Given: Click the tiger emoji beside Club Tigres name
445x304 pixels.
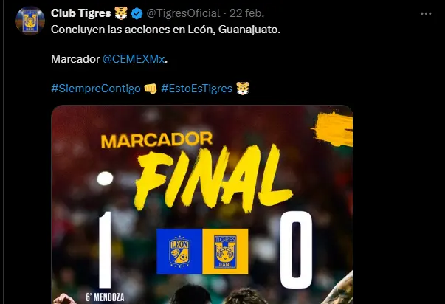Looking at the screenshot, I should pyautogui.click(x=121, y=13).
